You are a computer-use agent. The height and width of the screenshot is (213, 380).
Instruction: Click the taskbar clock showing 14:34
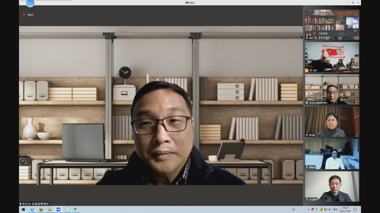(345, 209)
